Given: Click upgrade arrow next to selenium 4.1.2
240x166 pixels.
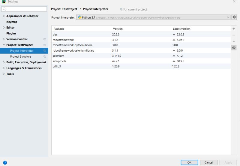Looking at the screenshot, I should pyautogui.click(x=174, y=56).
